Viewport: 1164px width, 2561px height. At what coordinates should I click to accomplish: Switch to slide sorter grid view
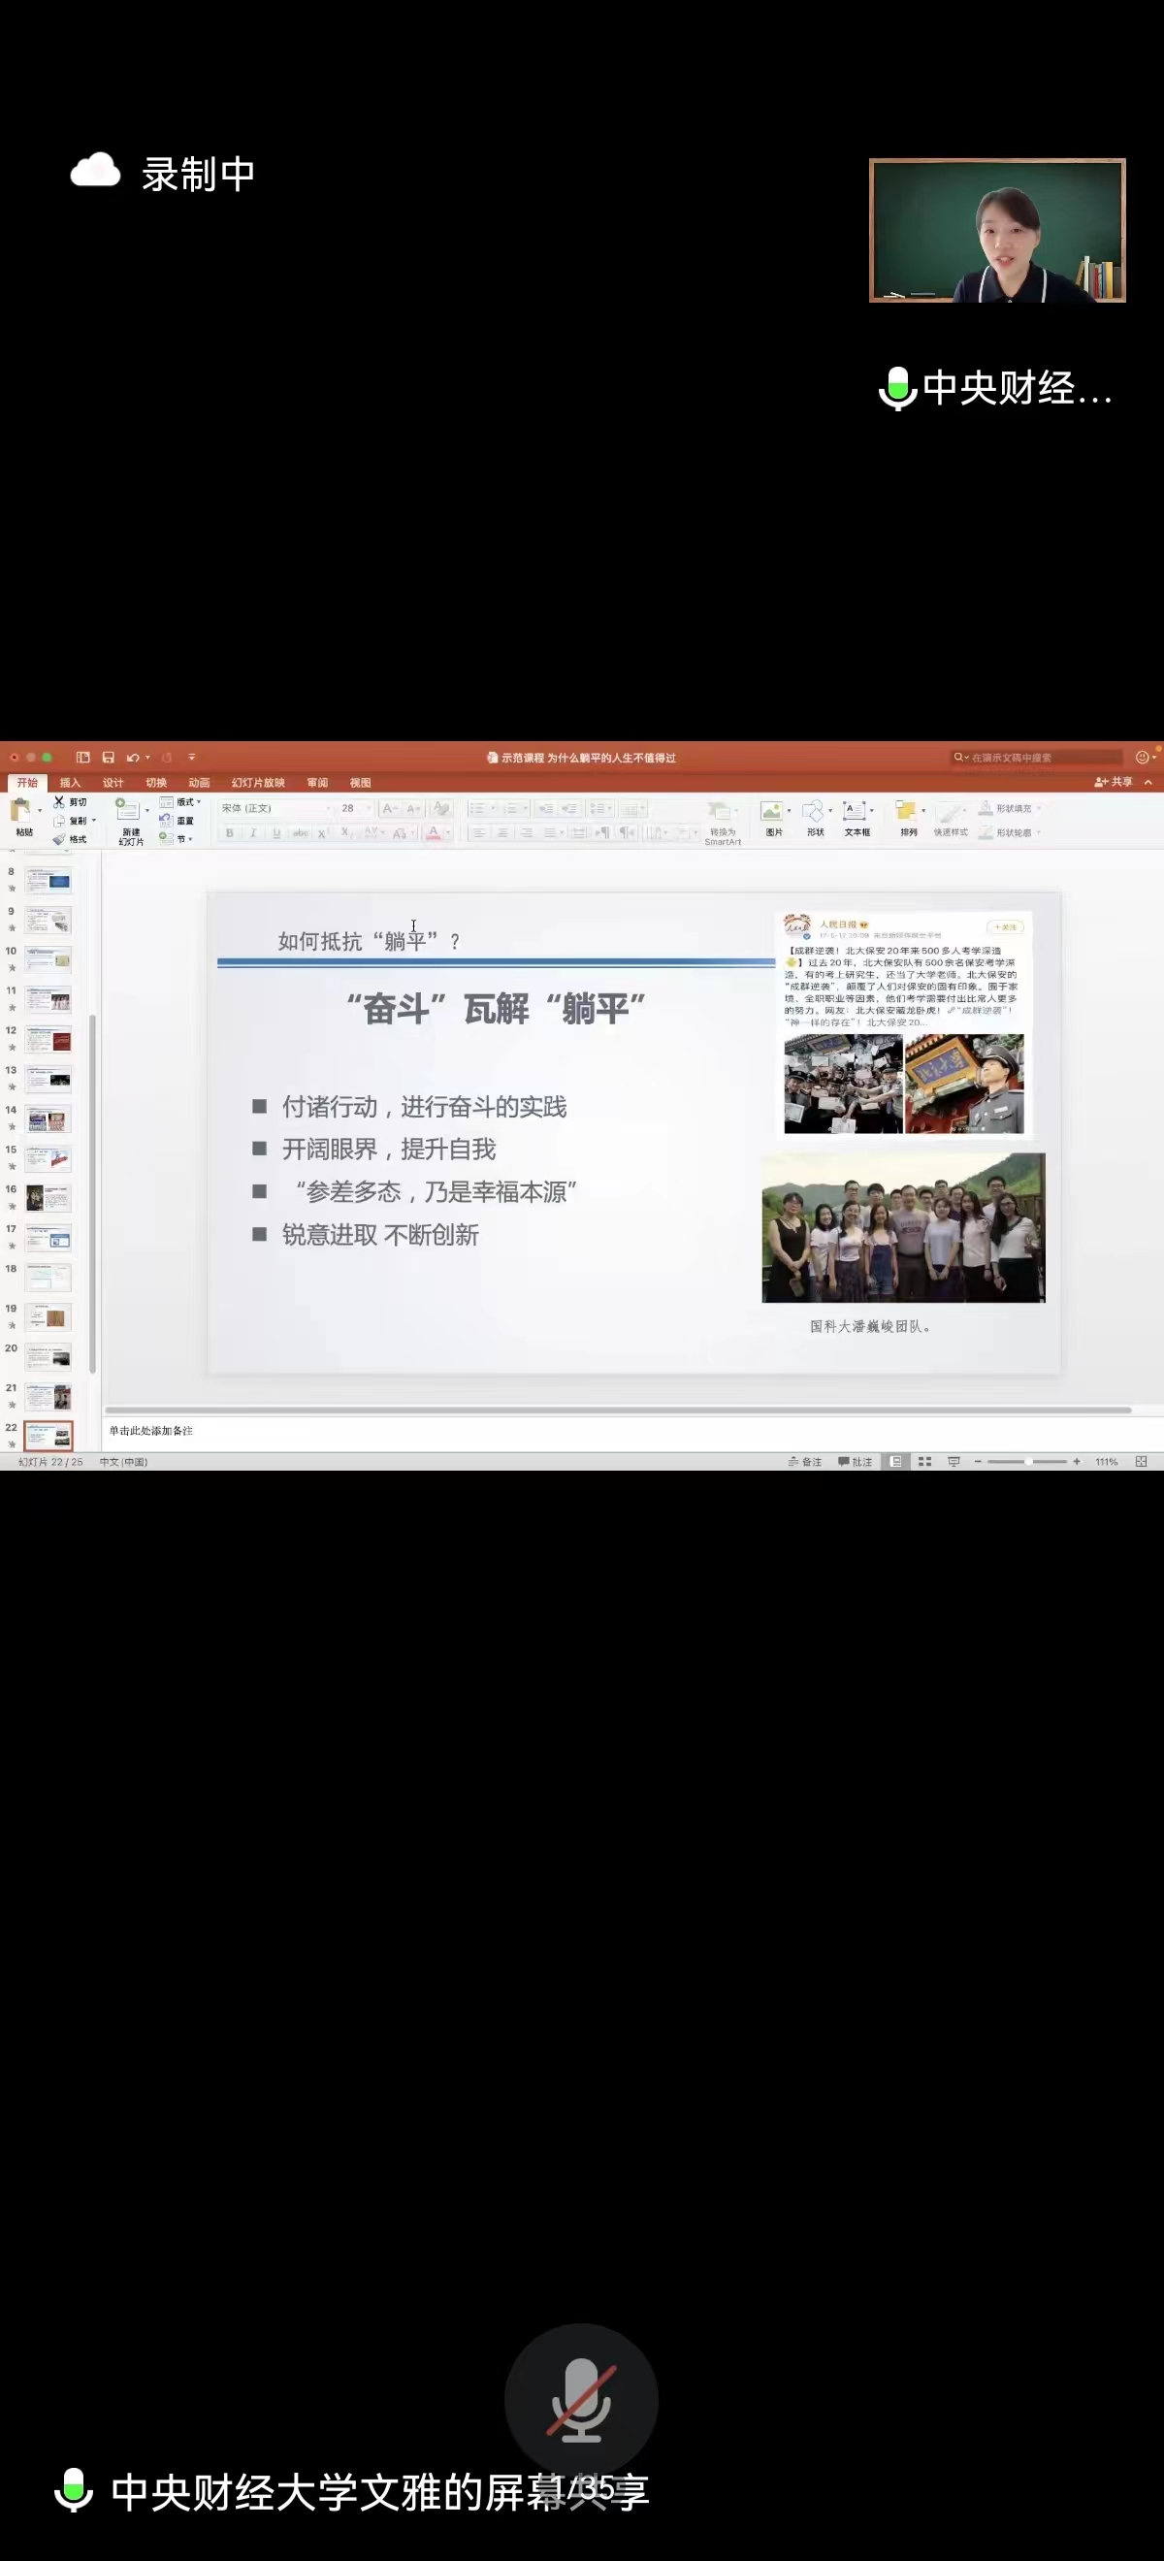tap(924, 1462)
